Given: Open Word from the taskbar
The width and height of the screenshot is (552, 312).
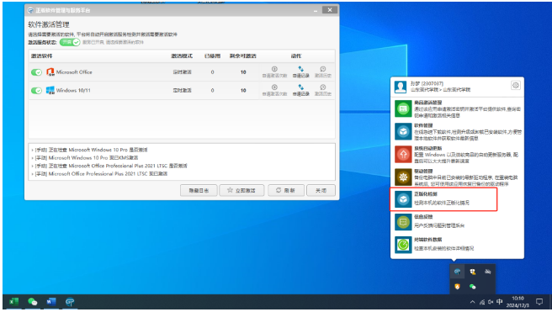Looking at the screenshot, I should (x=51, y=302).
